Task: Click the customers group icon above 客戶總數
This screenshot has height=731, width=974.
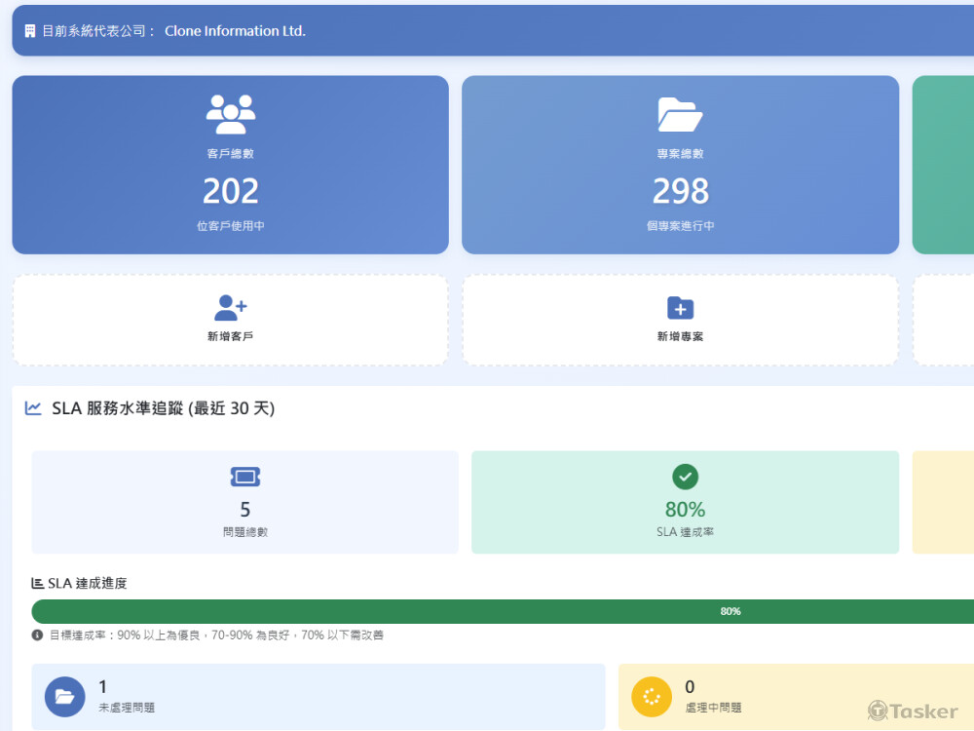Action: point(231,114)
